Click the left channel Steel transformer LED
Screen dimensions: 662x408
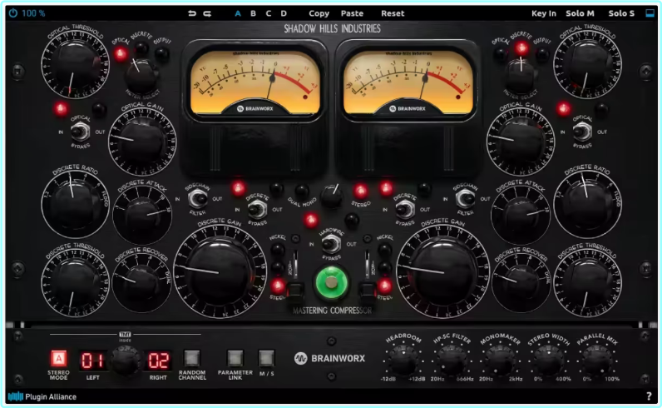[278, 286]
